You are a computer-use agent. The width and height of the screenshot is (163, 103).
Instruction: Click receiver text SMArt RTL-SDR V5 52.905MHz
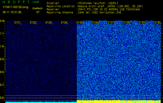[98, 10]
